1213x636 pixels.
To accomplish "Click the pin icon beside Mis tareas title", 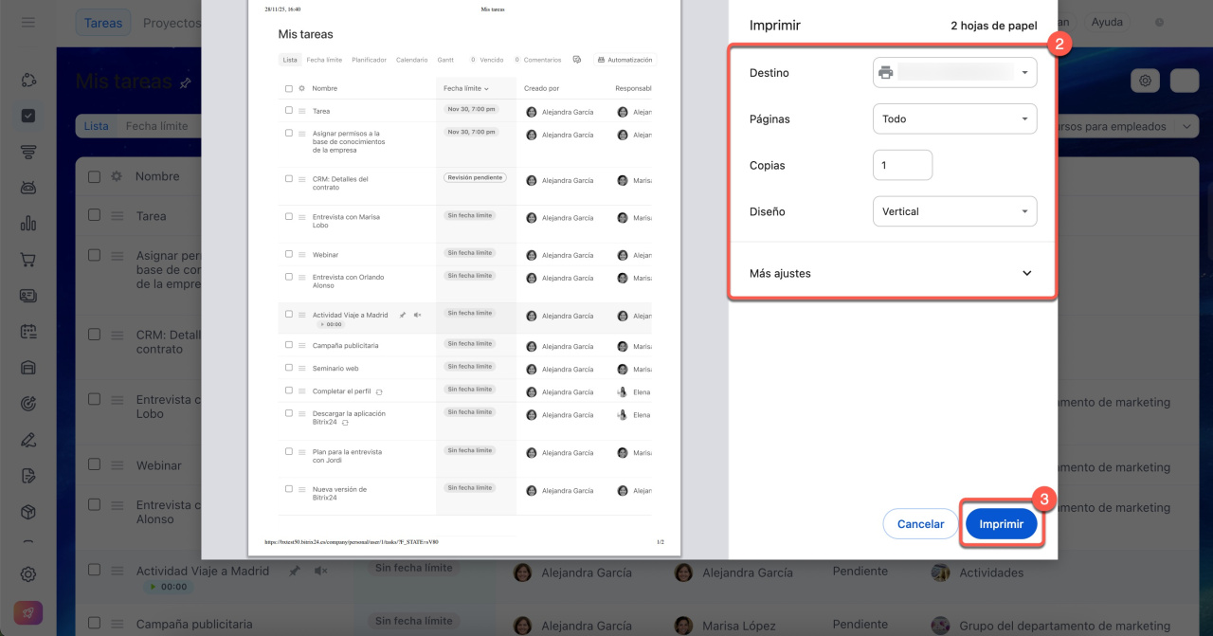I will 185,83.
